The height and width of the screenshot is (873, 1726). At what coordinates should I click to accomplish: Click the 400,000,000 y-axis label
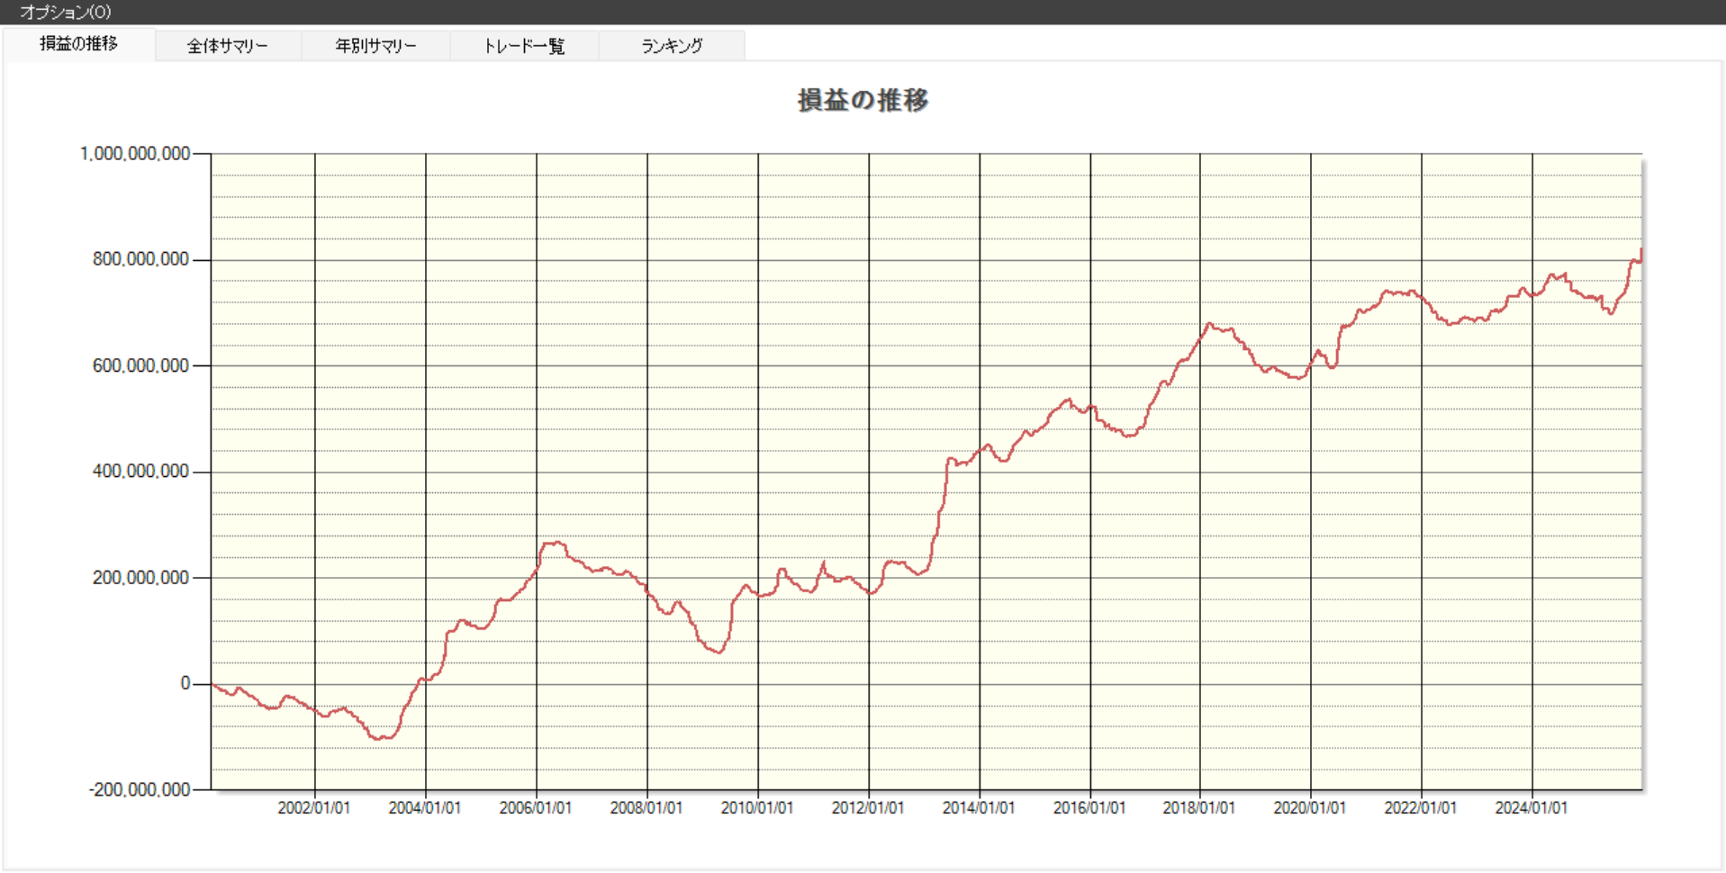pyautogui.click(x=140, y=472)
